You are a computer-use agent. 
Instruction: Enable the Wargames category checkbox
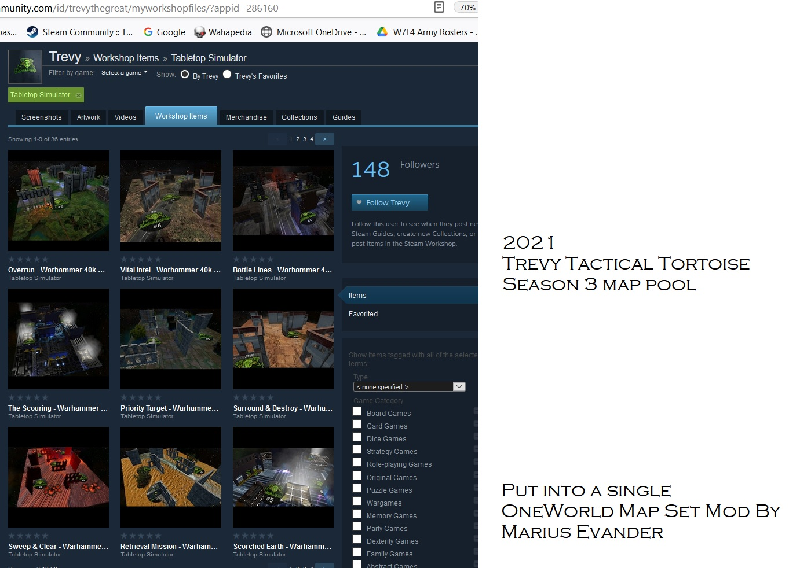pos(357,501)
